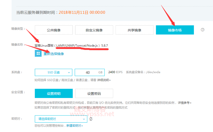Open the 详情参考 reference link
The width and height of the screenshot is (213, 132).
point(185,103)
